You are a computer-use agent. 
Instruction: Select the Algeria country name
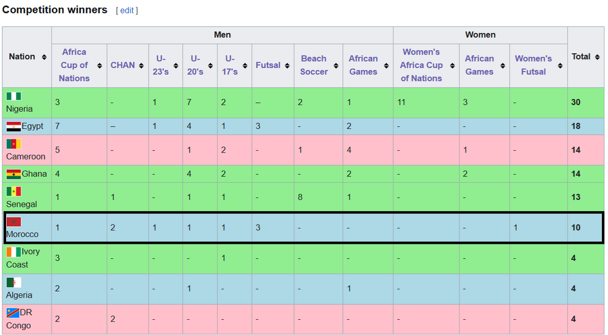[x=19, y=295]
